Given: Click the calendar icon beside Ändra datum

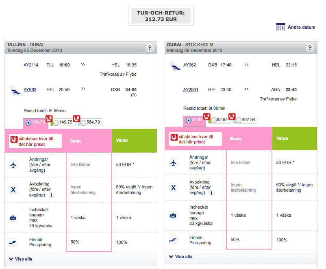Looking at the screenshot, I should (280, 27).
